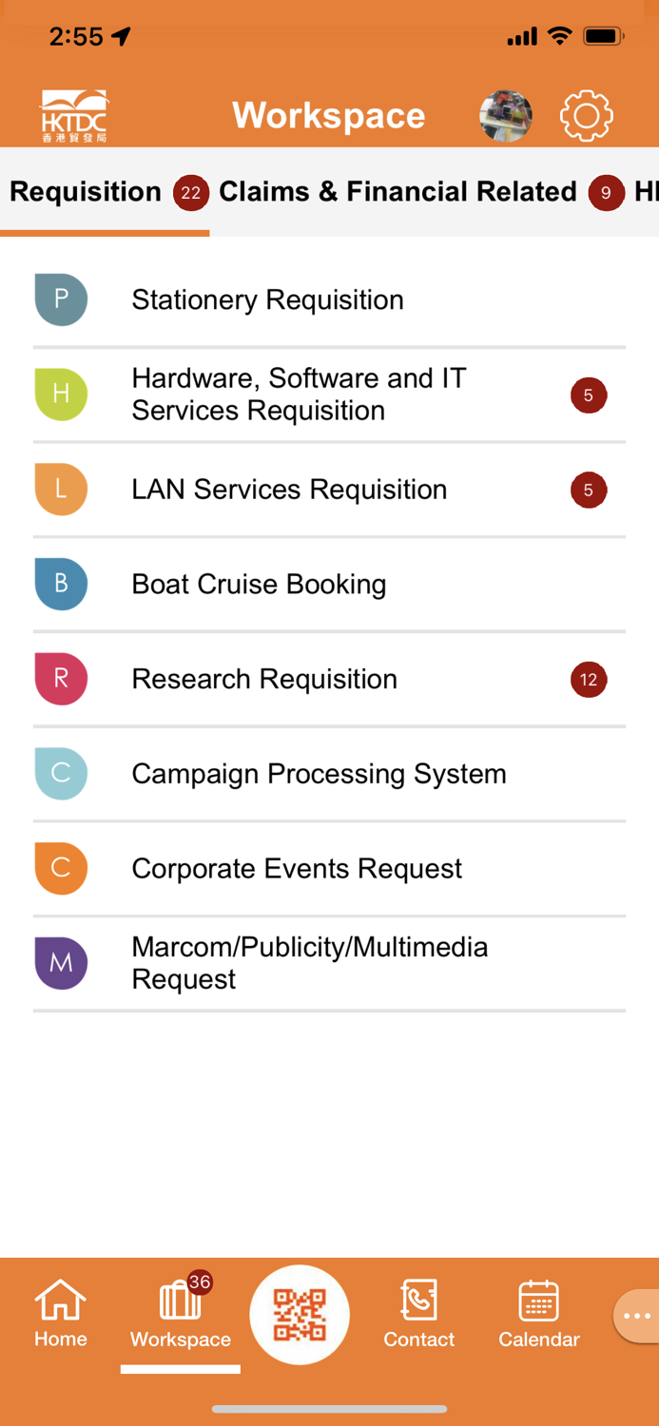Screen dimensions: 659x1426
Task: Open Boat Cruise Booking
Action: pyautogui.click(x=259, y=584)
